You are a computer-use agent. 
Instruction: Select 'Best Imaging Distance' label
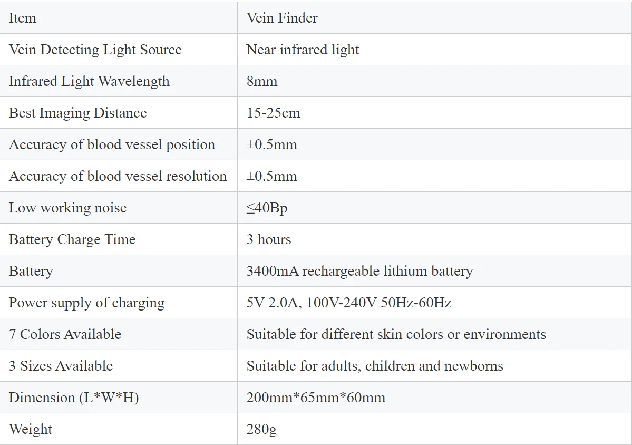(77, 113)
